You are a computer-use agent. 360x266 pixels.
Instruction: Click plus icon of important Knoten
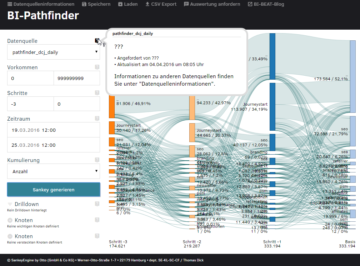(10, 220)
